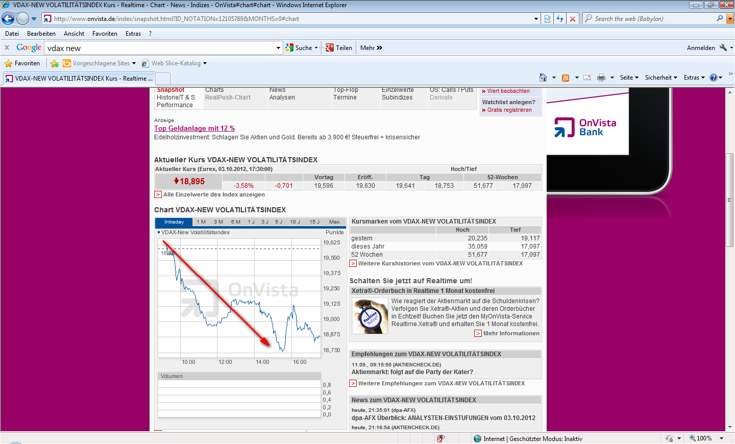Screen dimensions: 735x444
Task: Click the Read Mail envelope icon
Action: click(587, 78)
